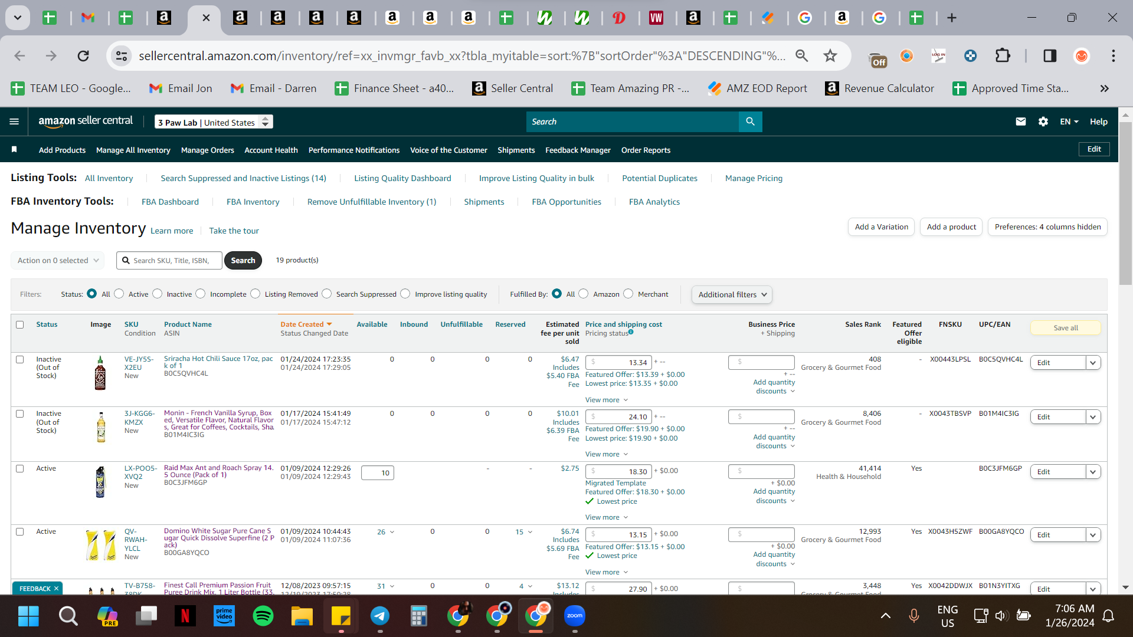Open Seller Central settings gear
Screen dimensions: 1133x637
[1043, 122]
